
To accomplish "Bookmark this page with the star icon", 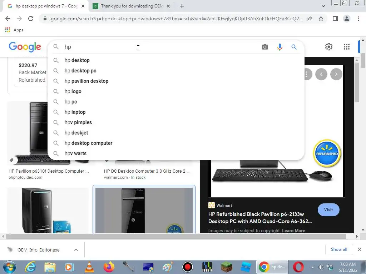I will [x=321, y=19].
